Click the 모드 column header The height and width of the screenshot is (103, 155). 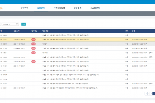[127, 31]
